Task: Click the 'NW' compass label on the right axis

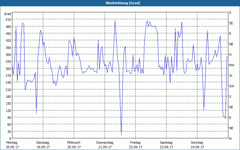Action: (x=232, y=65)
